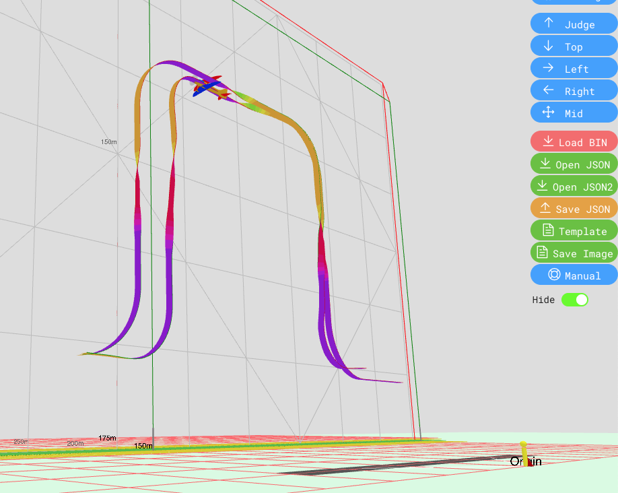Click the Origin label text
Screen dimensions: 618x493
click(x=526, y=461)
